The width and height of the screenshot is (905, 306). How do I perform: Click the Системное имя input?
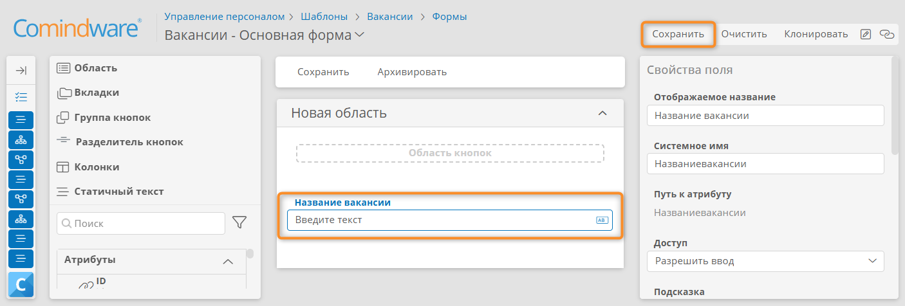765,164
